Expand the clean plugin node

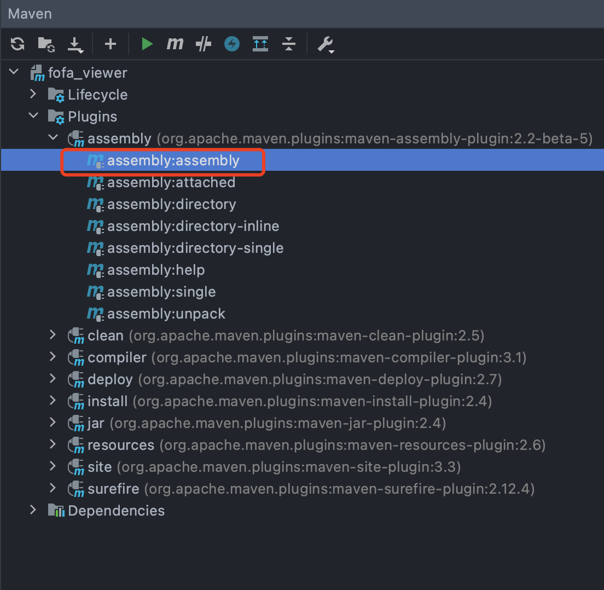tap(53, 335)
